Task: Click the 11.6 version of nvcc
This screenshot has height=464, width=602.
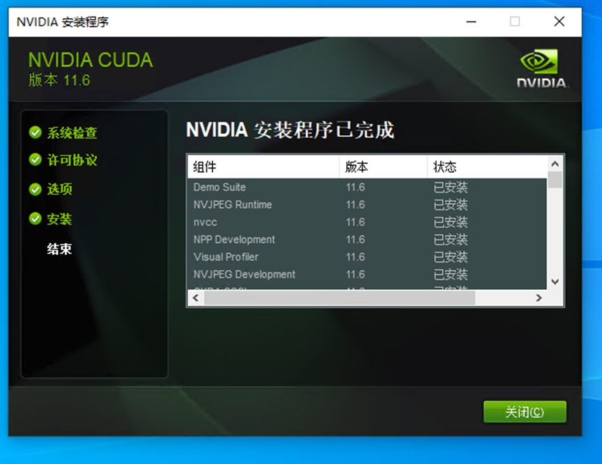Action: click(355, 222)
